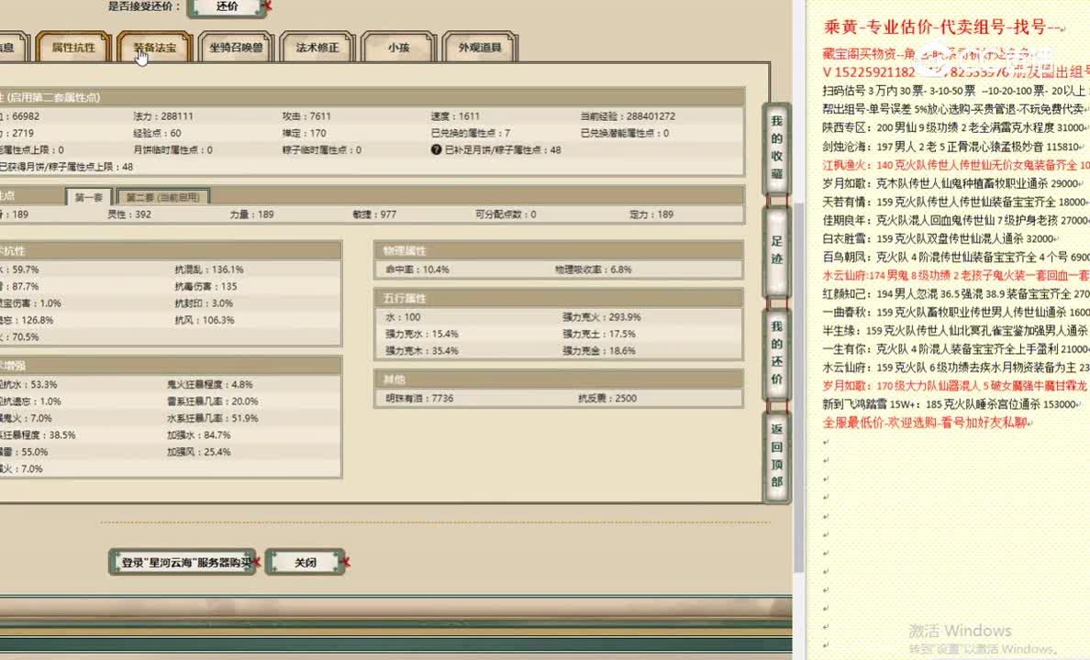
Task: Click the 半生缘 listing line
Action: tap(956, 331)
